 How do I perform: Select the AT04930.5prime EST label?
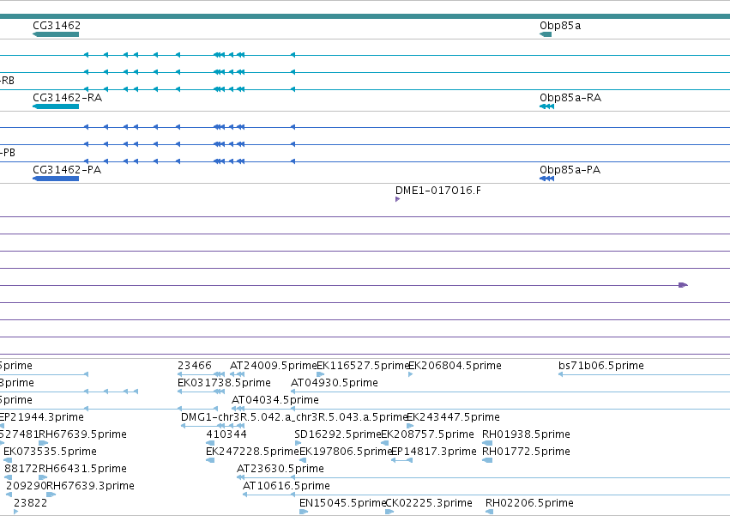335,383
